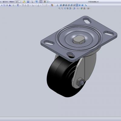Screen dimensions: 121x121
Task: Switch to the Back standard view
Action: 64,5
